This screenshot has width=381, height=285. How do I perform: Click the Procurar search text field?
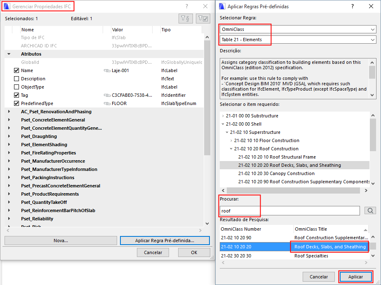tap(289, 211)
